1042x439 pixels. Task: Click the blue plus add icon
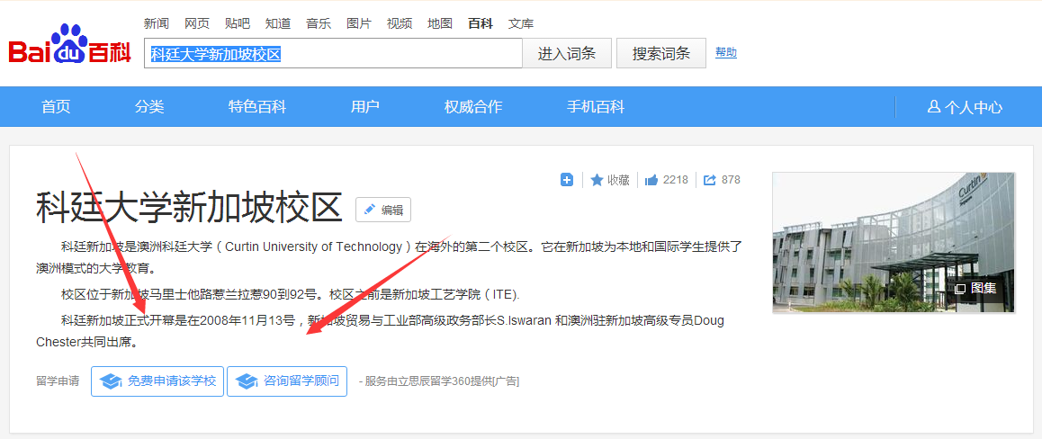pyautogui.click(x=567, y=179)
